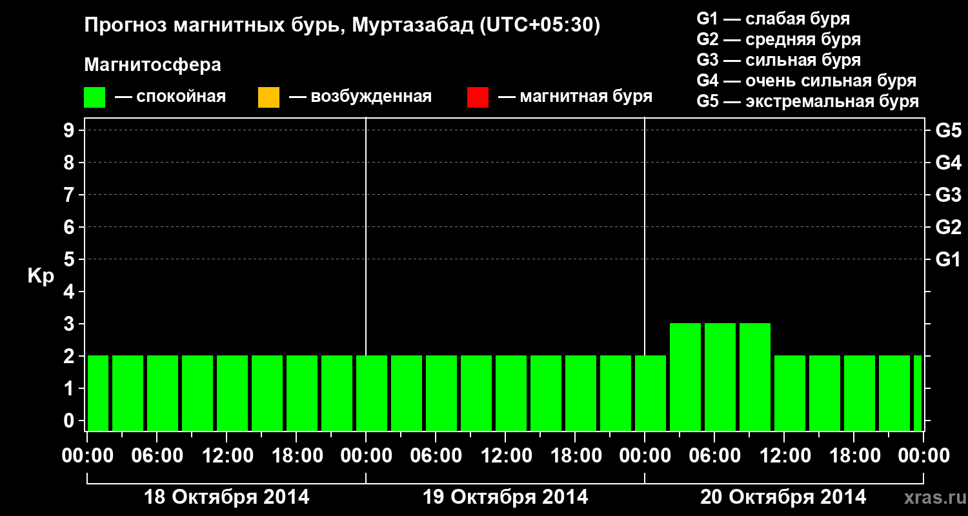Click the red 'магнитная буря' legend swatch
This screenshot has height=516, width=968.
[x=478, y=97]
